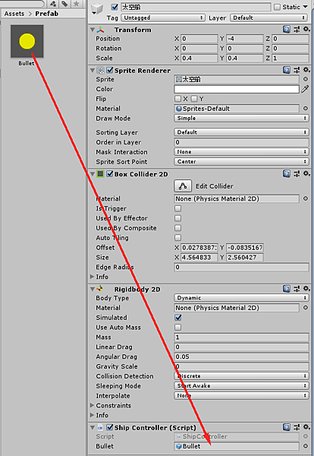314x456 pixels.
Task: Select the Bullet prefab thumbnail
Action: tap(27, 41)
